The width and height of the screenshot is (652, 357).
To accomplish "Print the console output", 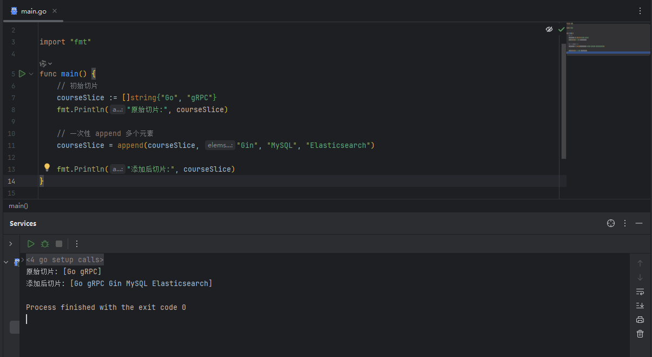I will pyautogui.click(x=640, y=320).
